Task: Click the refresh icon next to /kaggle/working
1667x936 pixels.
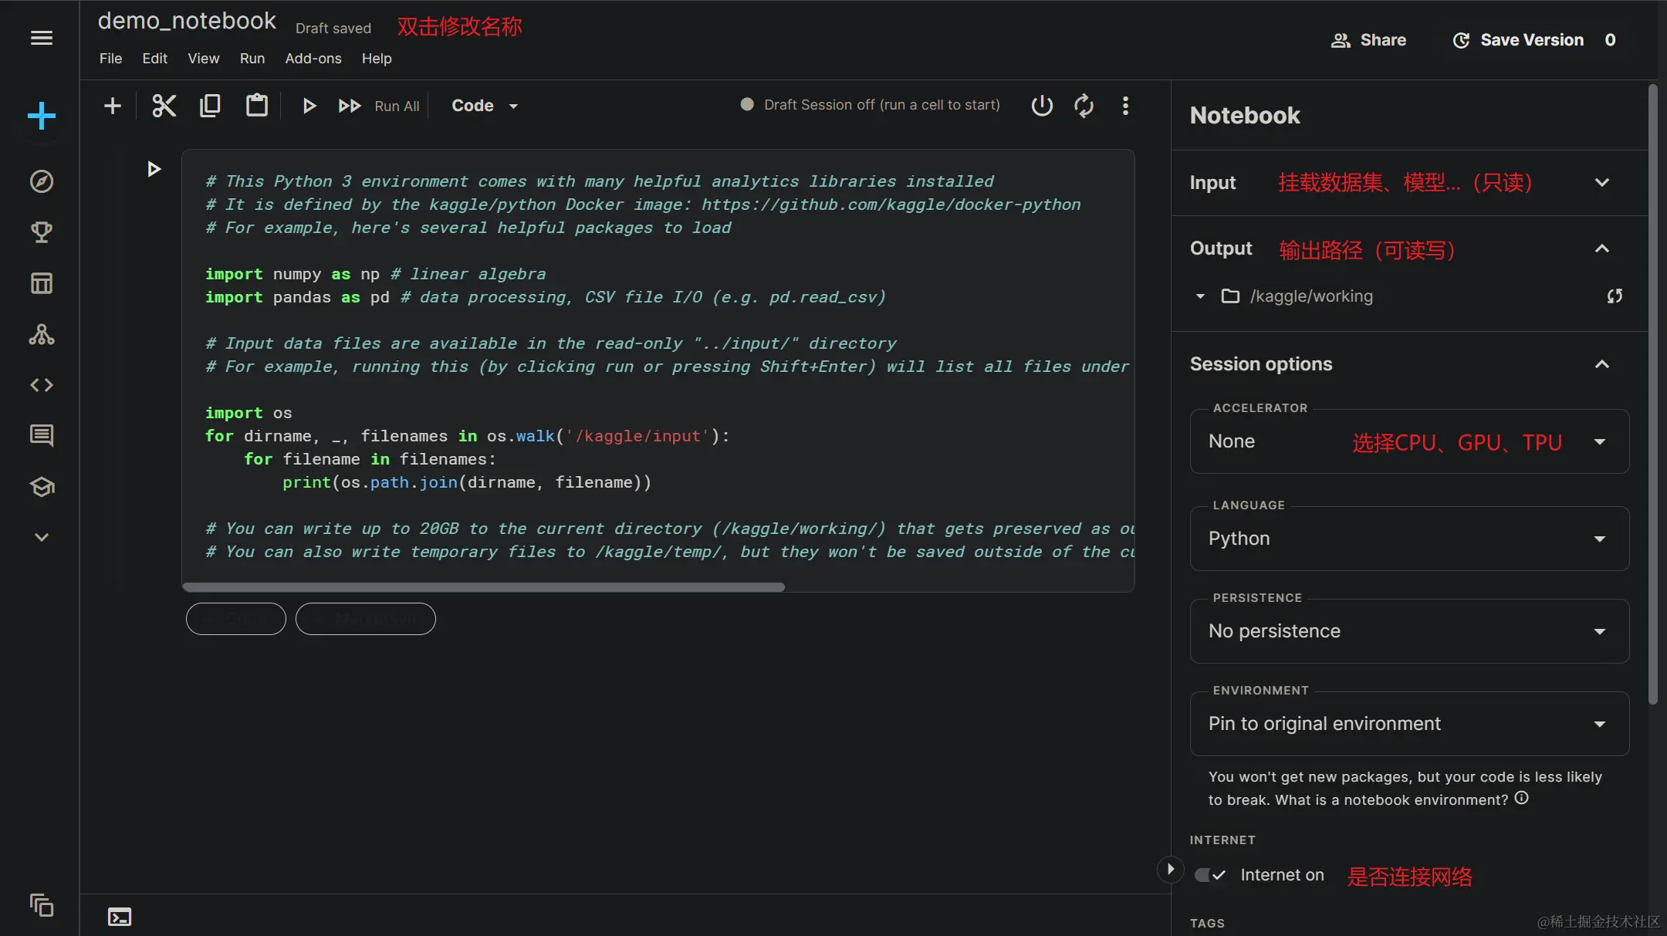Action: point(1615,296)
